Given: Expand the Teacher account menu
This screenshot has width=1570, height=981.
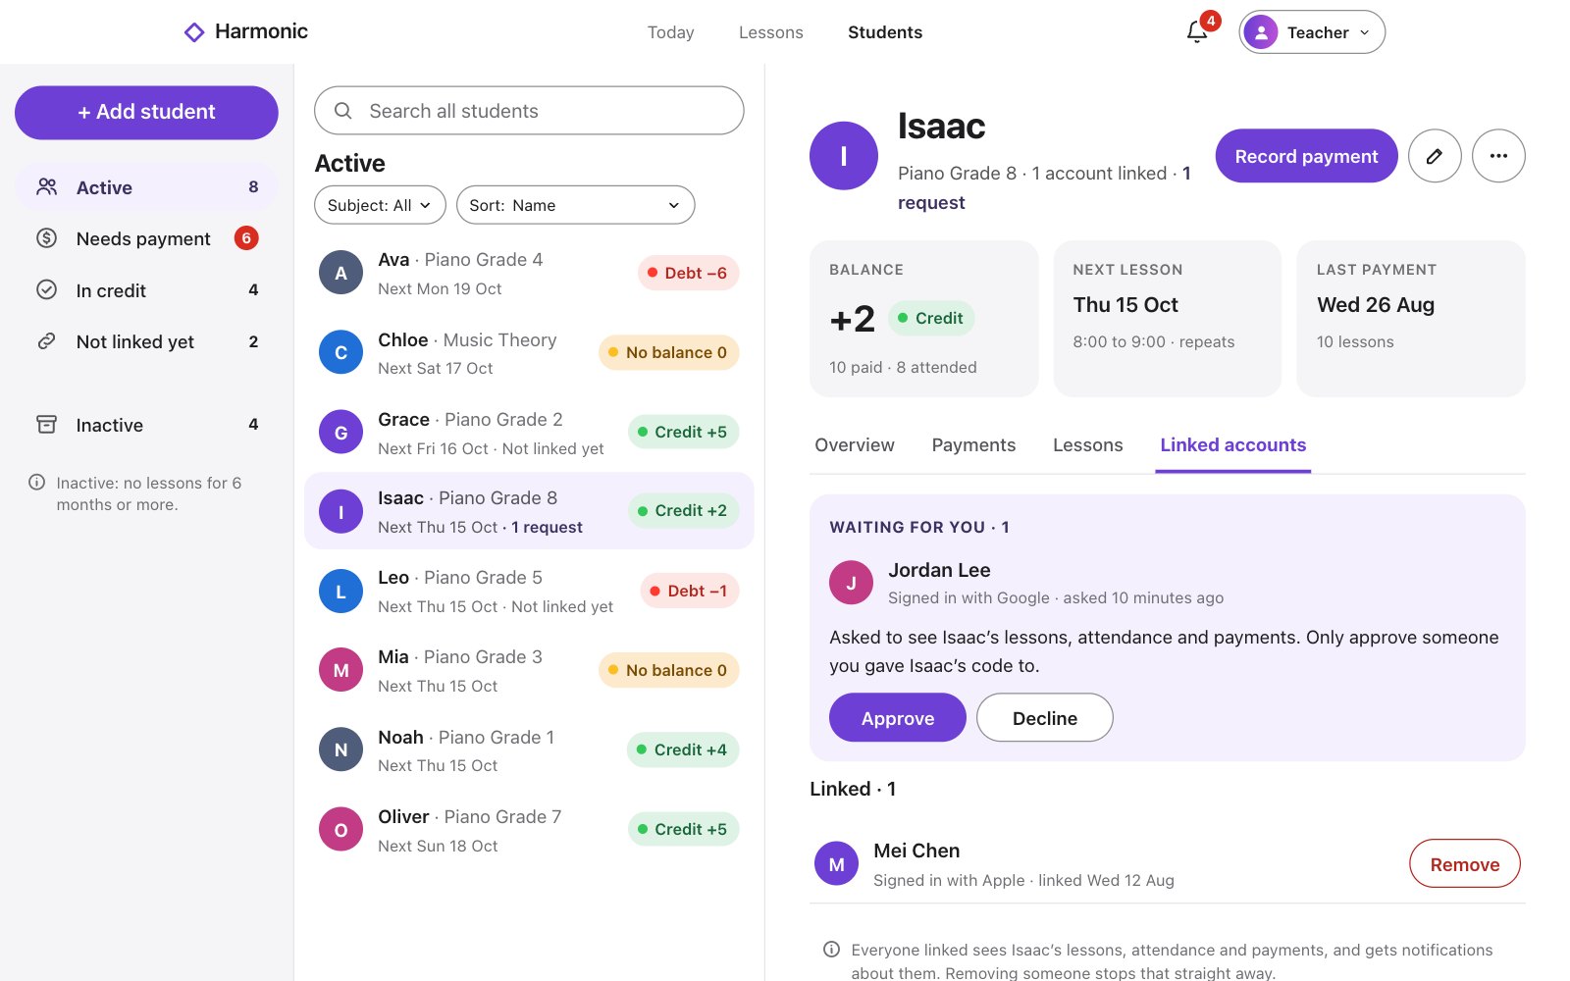Looking at the screenshot, I should [1312, 32].
